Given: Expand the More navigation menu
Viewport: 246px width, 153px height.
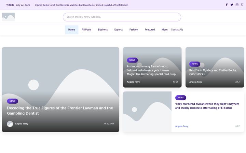Looking at the screenshot, I should tap(164, 30).
